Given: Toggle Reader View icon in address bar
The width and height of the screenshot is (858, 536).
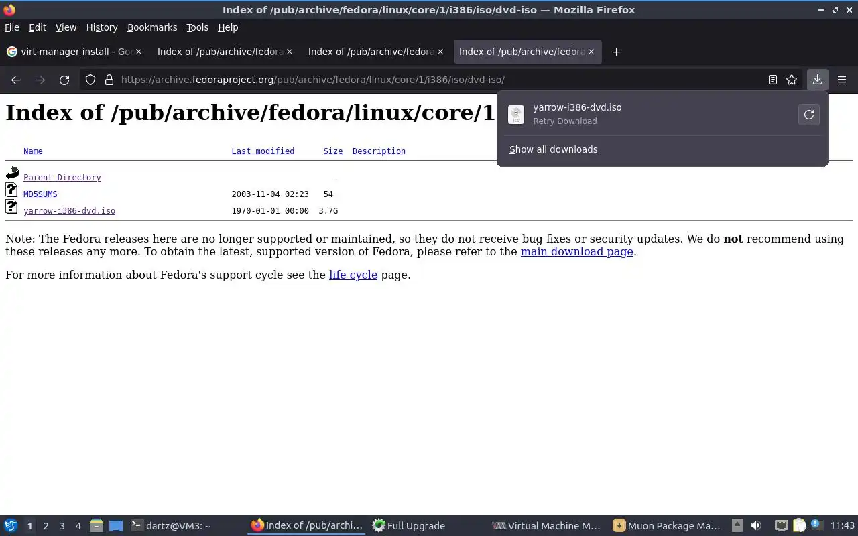Looking at the screenshot, I should [x=773, y=80].
